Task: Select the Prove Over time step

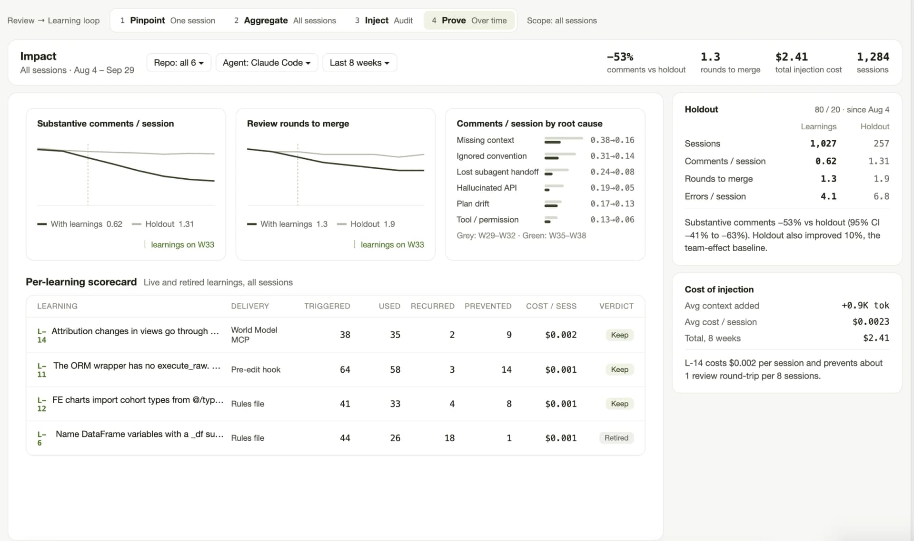Action: [x=469, y=20]
